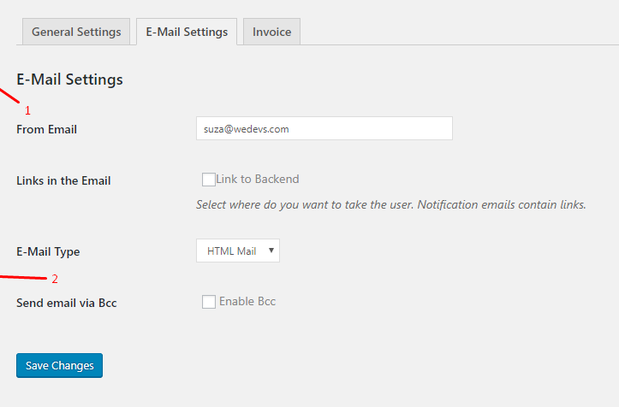Image resolution: width=619 pixels, height=407 pixels.
Task: Click the Link to Backend label text
Action: click(x=258, y=179)
